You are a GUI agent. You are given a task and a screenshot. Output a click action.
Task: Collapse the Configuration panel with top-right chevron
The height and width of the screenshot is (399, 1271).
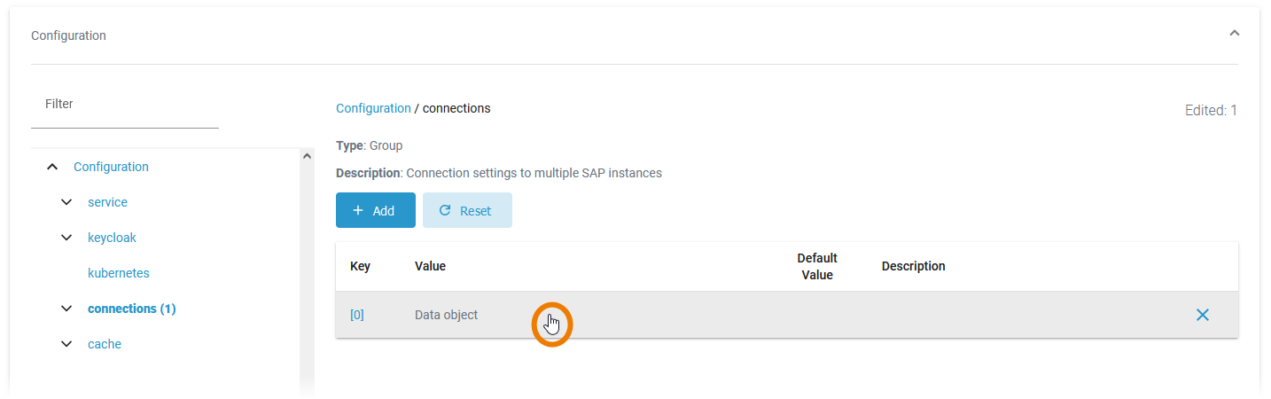pyautogui.click(x=1234, y=33)
